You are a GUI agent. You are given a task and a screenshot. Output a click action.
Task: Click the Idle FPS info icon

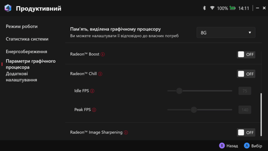(x=92, y=91)
